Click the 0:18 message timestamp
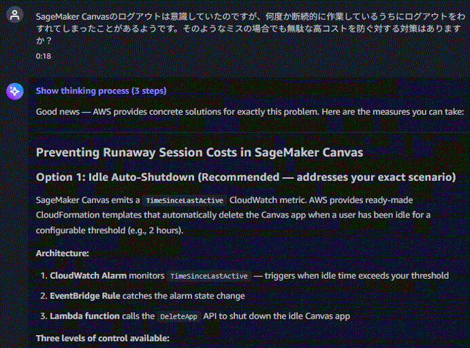The width and height of the screenshot is (470, 348). (x=43, y=56)
